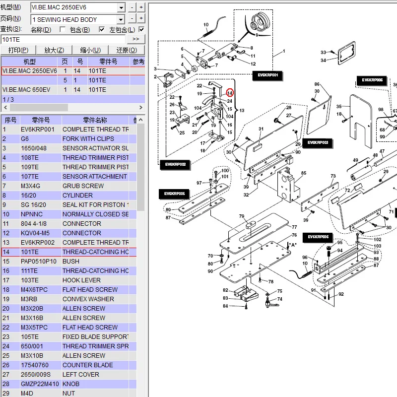
Task: Select the M3X20B Allen screw row
Action: click(x=69, y=308)
